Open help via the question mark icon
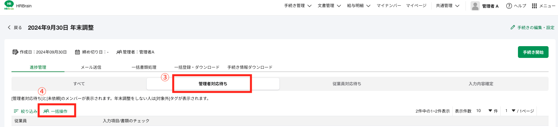Image resolution: width=558 pixels, height=127 pixels. 509,6
